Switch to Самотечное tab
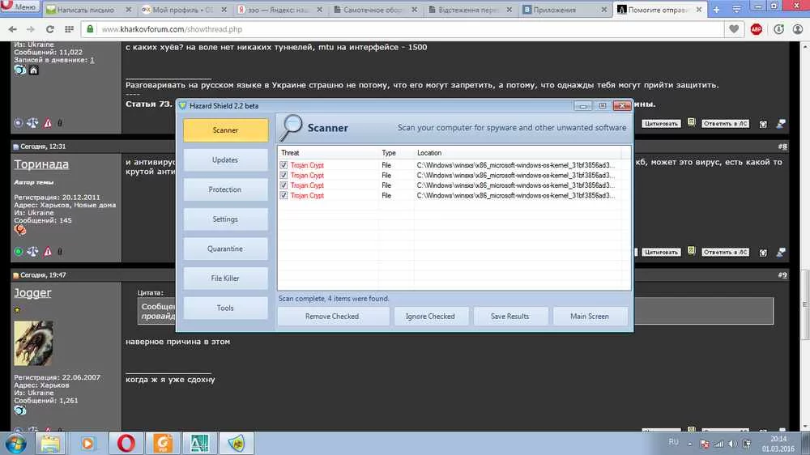This screenshot has width=810, height=455. click(x=373, y=10)
